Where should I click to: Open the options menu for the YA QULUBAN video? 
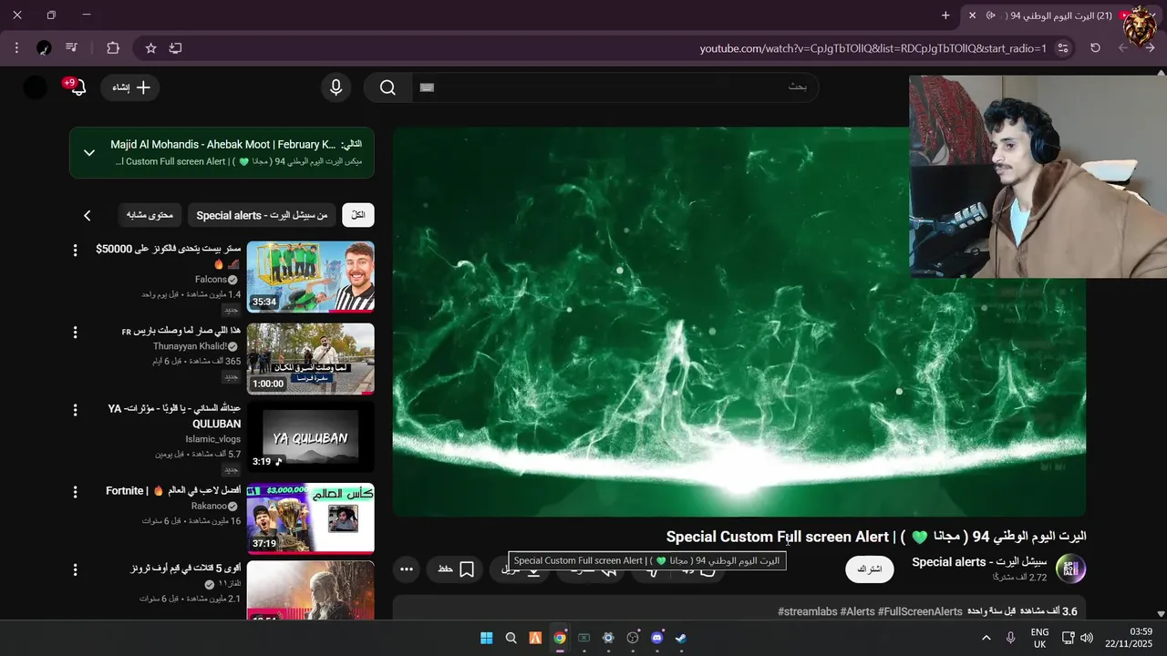coord(76,410)
